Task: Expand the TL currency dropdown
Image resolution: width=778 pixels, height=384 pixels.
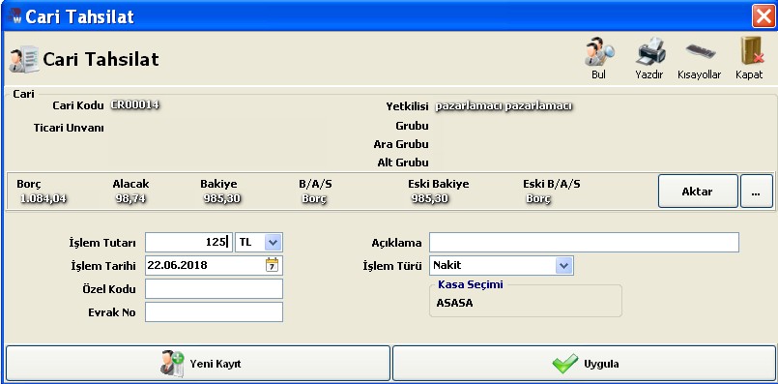Action: click(x=274, y=243)
